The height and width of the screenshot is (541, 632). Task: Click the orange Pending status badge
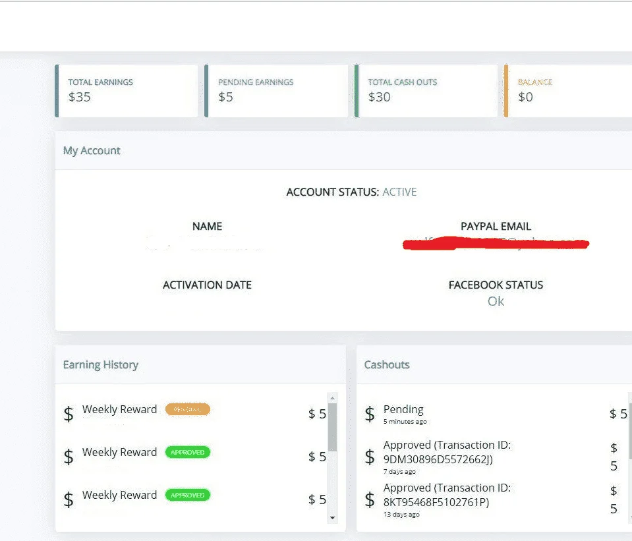click(187, 409)
